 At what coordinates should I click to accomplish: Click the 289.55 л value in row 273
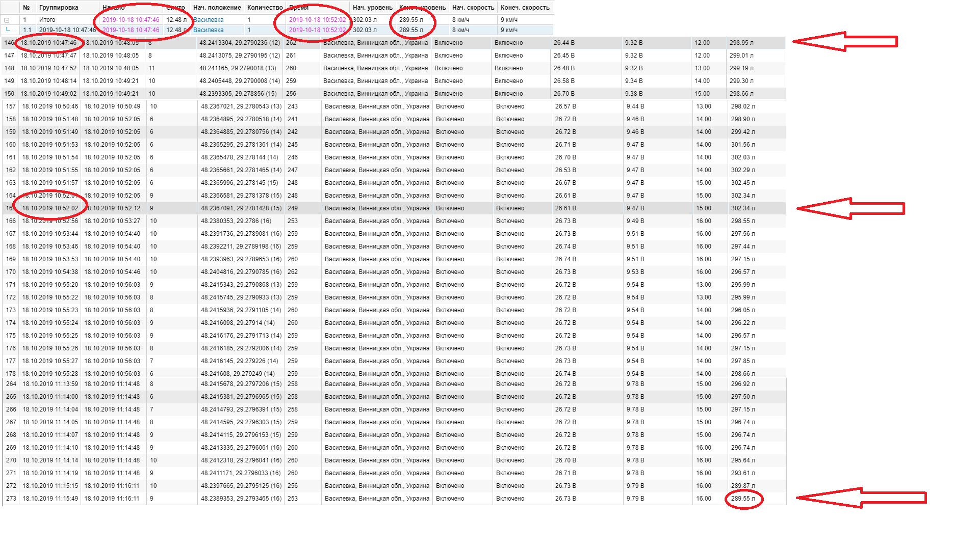pyautogui.click(x=743, y=499)
